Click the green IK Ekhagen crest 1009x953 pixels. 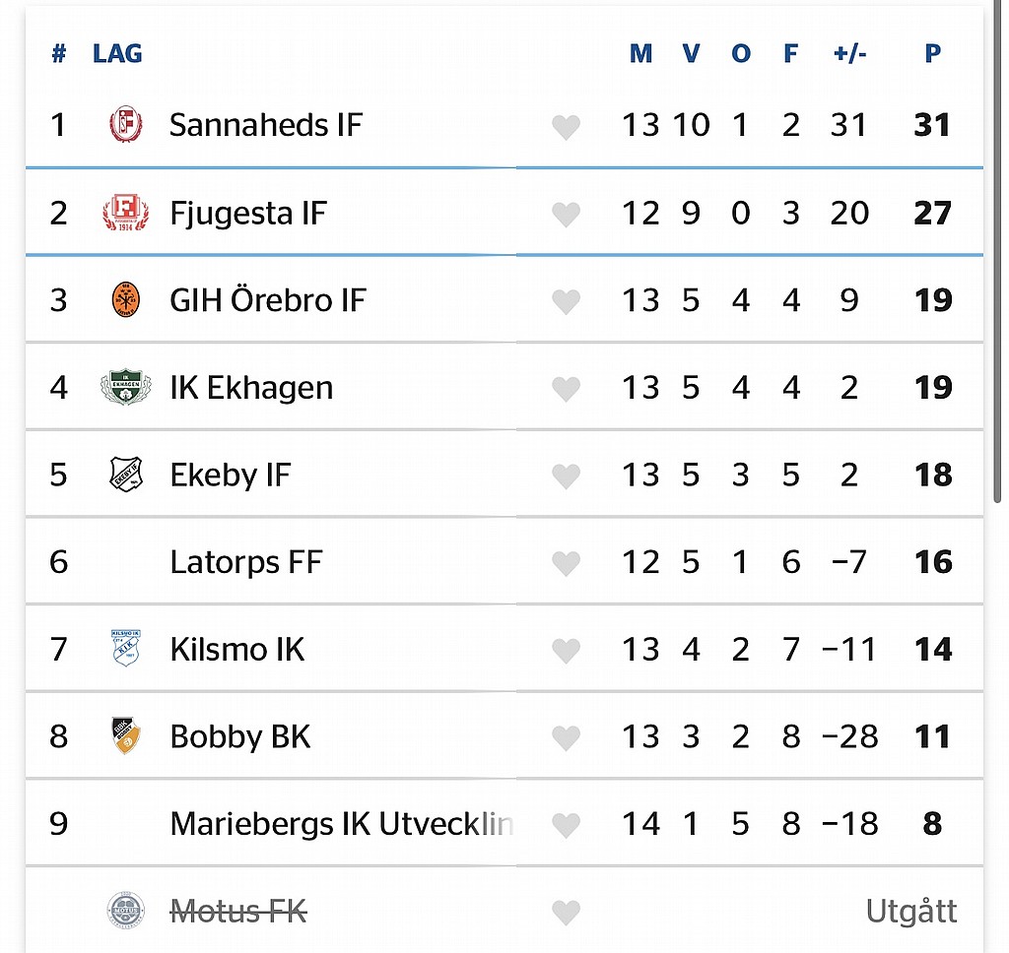125,387
